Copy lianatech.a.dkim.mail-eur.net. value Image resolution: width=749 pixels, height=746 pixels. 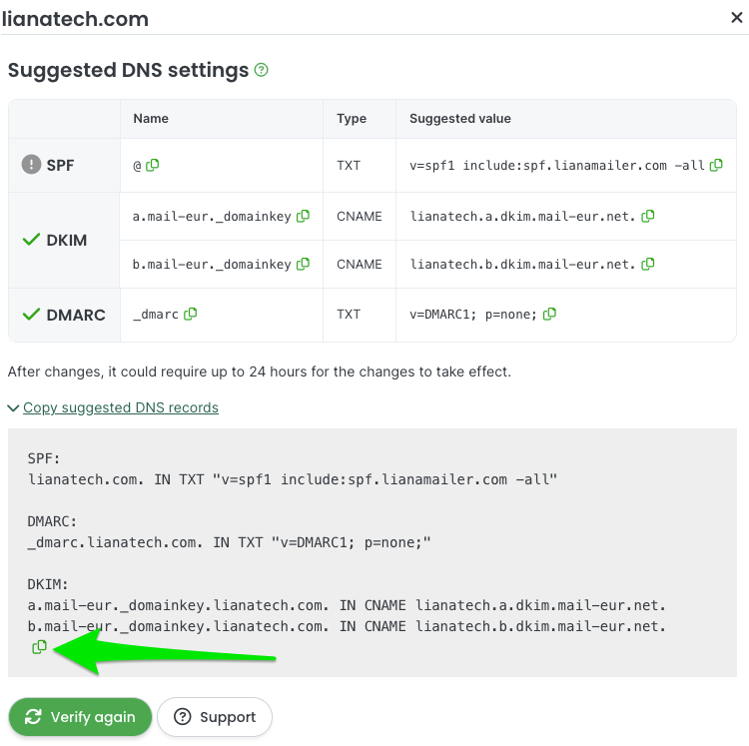coord(648,217)
